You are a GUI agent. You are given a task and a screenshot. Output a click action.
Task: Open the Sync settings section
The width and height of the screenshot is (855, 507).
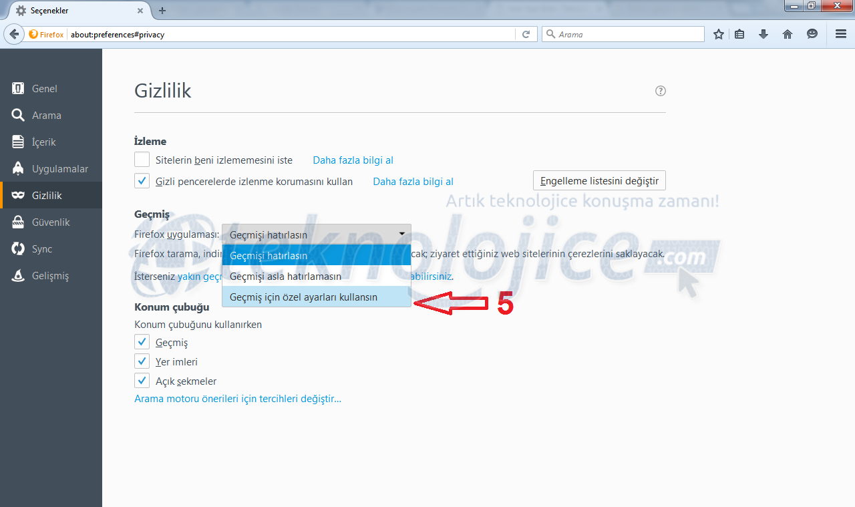pos(51,248)
